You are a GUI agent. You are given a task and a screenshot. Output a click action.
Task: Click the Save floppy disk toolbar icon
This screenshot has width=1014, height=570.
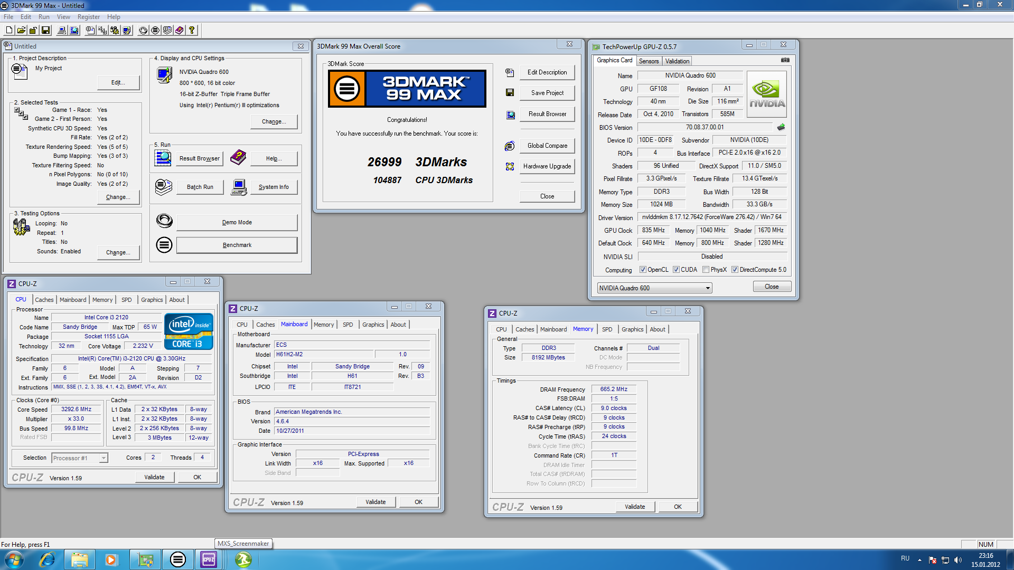coord(45,31)
